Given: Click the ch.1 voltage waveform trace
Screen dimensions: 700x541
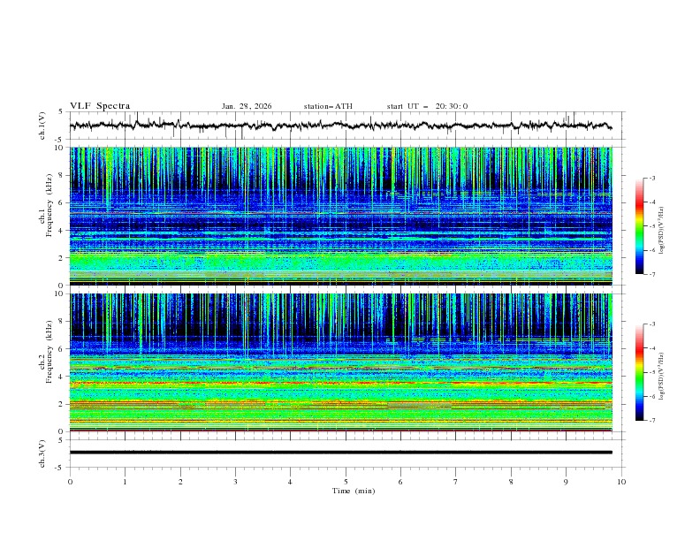Looking at the screenshot, I should point(345,126).
